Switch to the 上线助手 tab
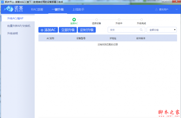181x118 pixels. coord(78,9)
